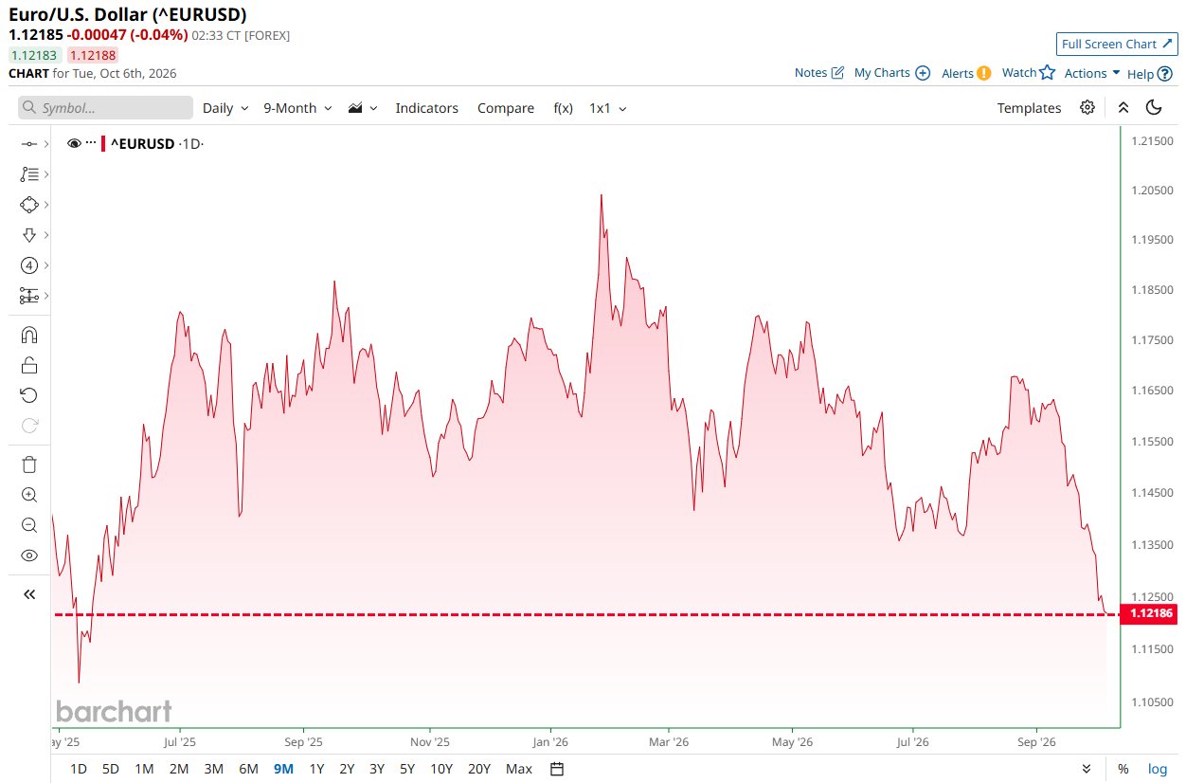Open the Daily frequency dropdown
Image resolution: width=1186 pixels, height=783 pixels.
(x=225, y=108)
